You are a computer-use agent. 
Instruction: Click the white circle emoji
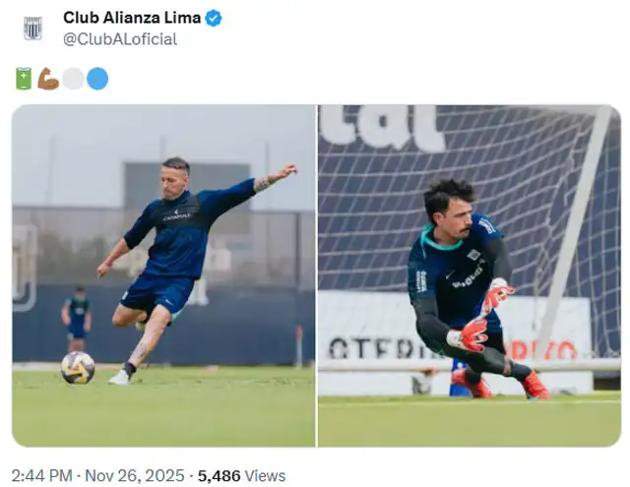[x=73, y=79]
